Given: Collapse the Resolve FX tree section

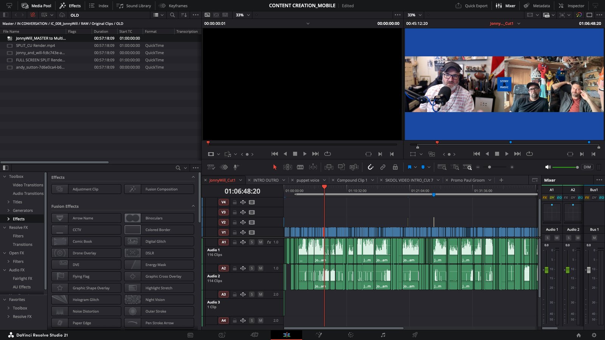Looking at the screenshot, I should 5,227.
